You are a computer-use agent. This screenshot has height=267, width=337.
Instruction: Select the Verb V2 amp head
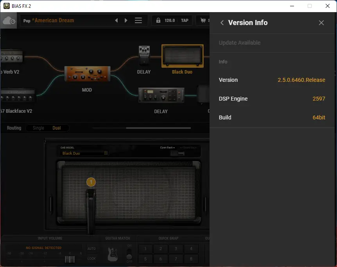11,56
